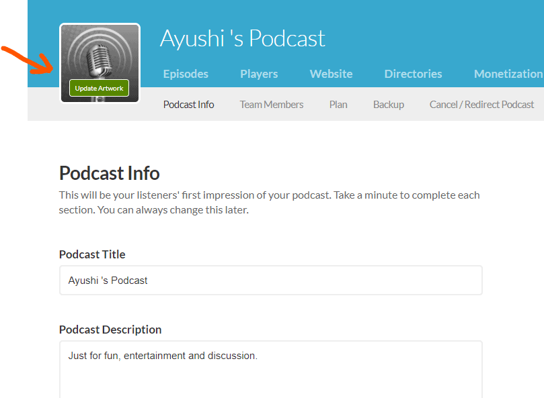
Task: Click the Update Artwork button
Action: tap(99, 88)
